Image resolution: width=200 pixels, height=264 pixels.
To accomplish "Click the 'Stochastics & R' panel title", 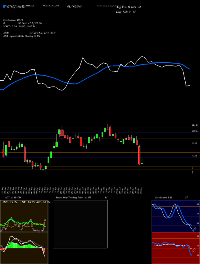I will [163, 198].
